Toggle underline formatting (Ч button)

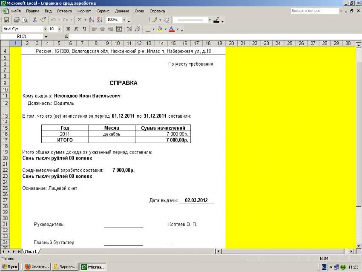click(x=84, y=29)
